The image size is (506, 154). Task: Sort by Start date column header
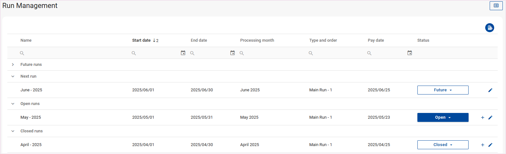[141, 40]
